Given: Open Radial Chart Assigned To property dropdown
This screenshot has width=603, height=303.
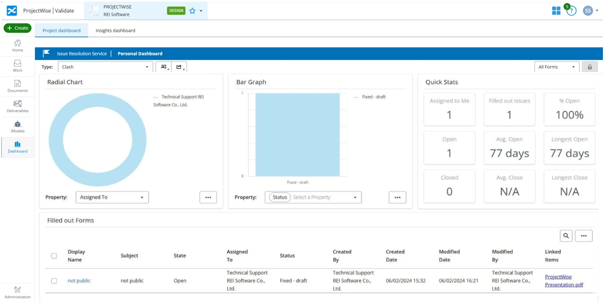Looking at the screenshot, I should 112,197.
